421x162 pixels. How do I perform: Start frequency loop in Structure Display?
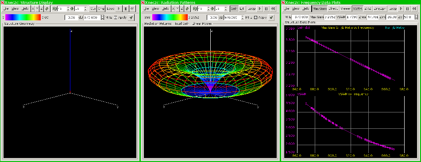click(119, 8)
